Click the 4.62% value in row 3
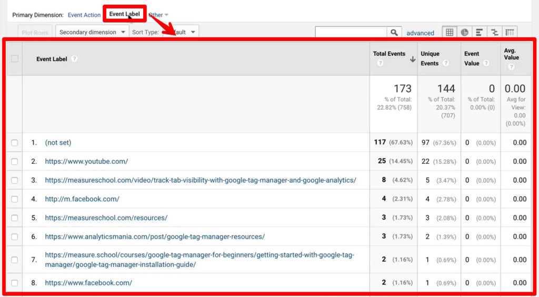Screen dimensions: 539x297 (x=402, y=181)
